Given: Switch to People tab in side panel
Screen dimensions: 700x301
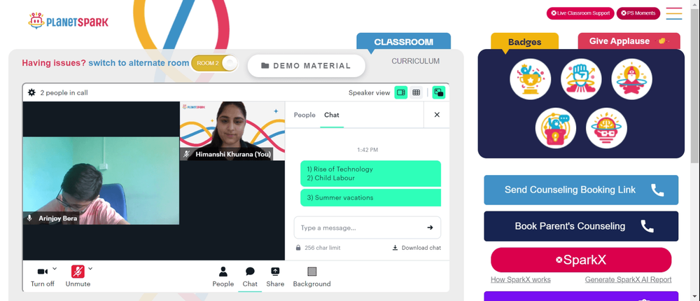Looking at the screenshot, I should tap(304, 115).
